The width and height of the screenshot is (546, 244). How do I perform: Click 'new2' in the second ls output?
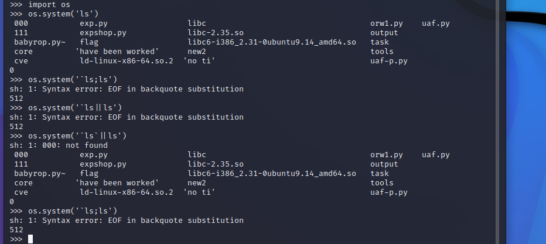(197, 183)
